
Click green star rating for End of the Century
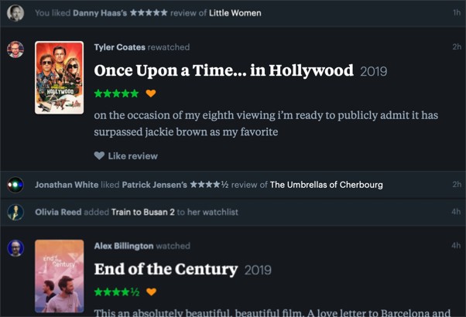[x=116, y=292]
